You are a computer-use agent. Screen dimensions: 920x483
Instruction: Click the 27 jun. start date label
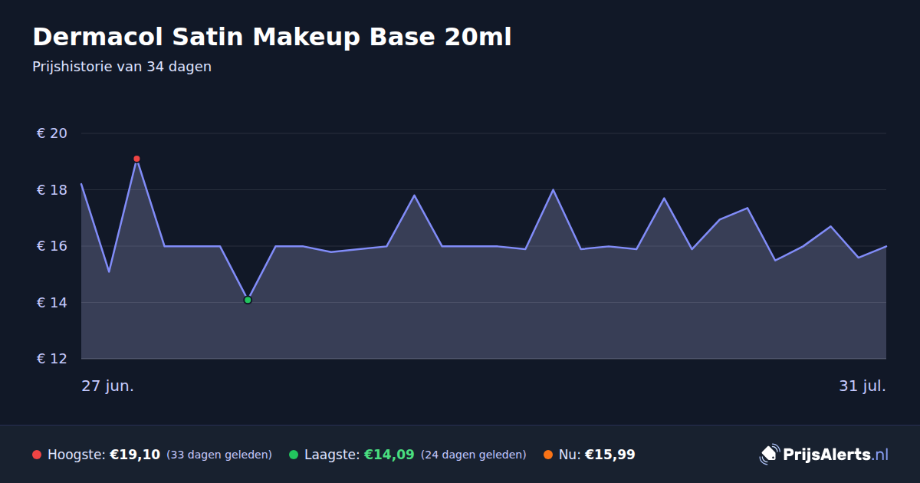tap(108, 386)
